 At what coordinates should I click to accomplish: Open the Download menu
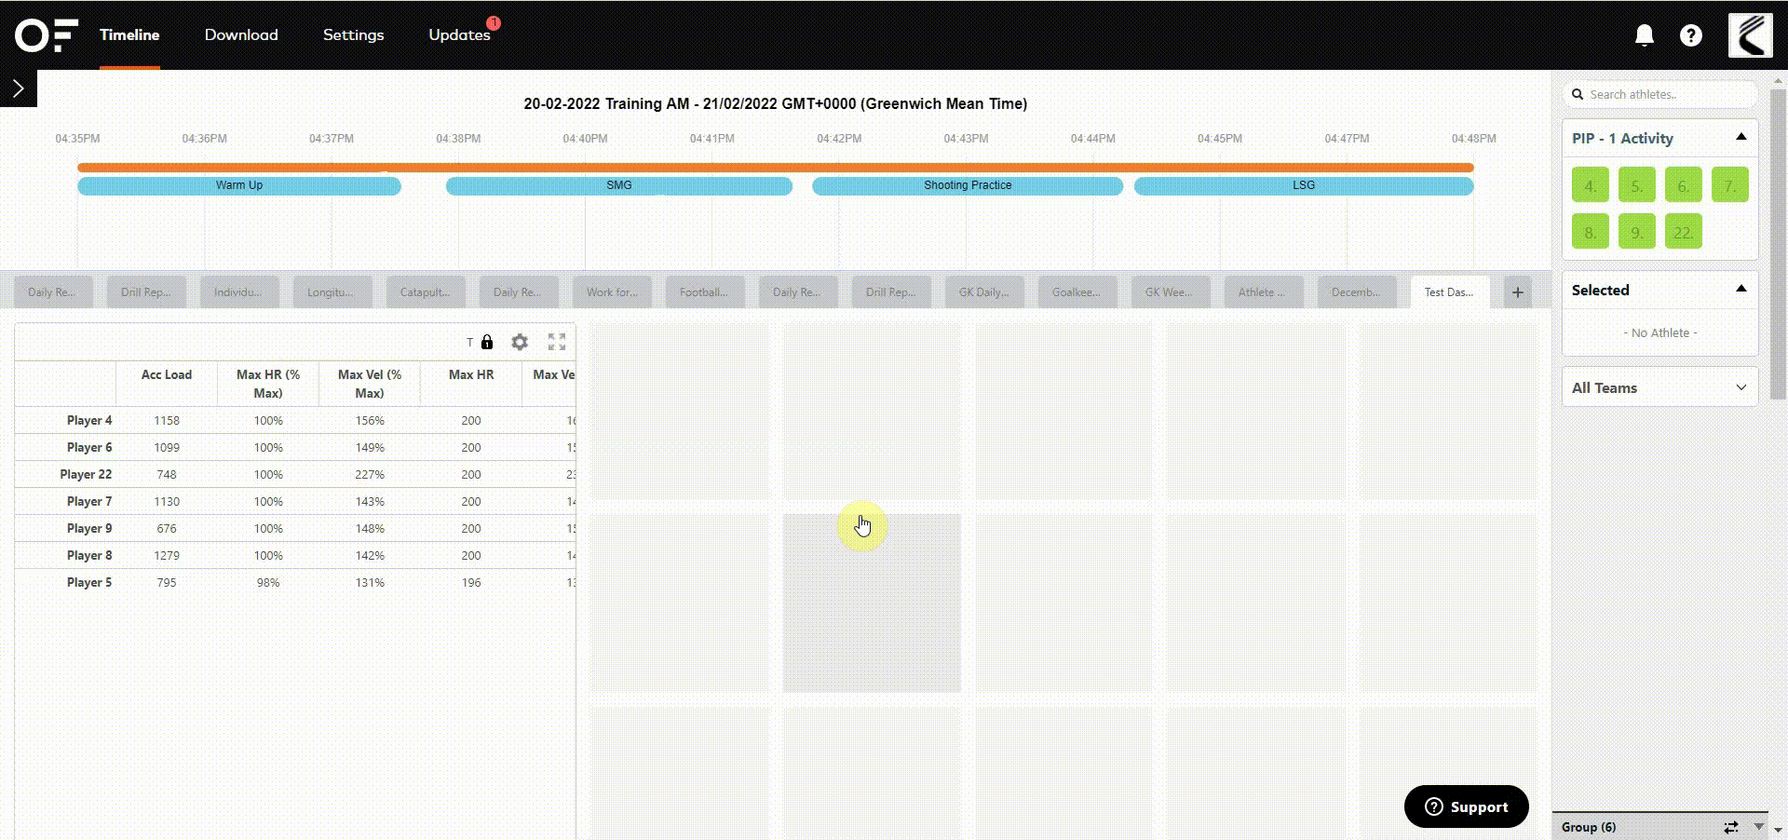(240, 34)
